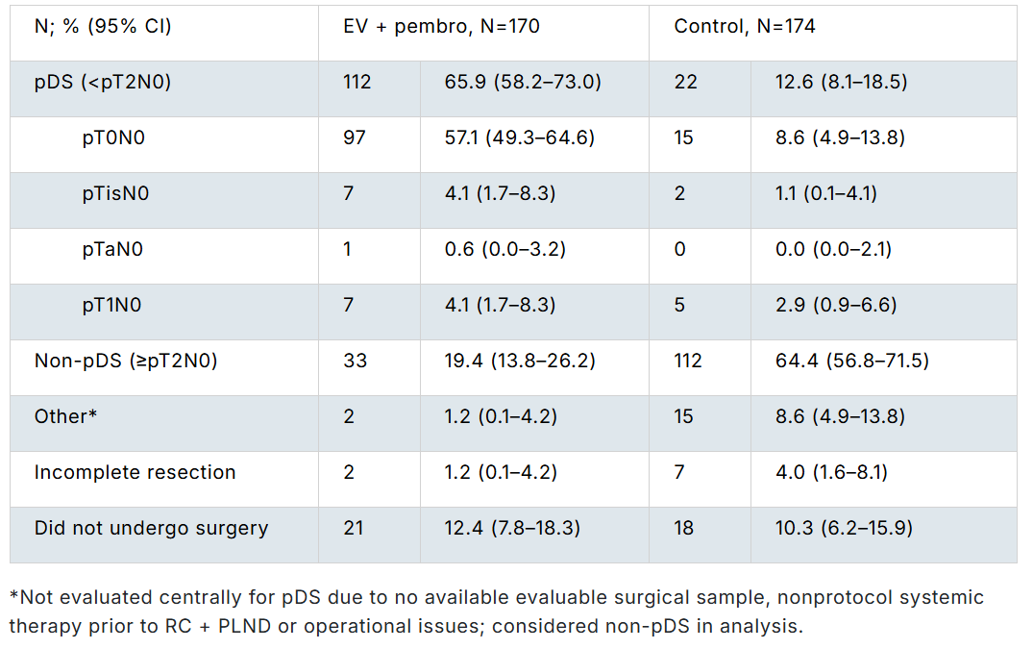Select the "12.4 (7.8–18.3)" value cell
Screen dimensions: 1033x649
[512, 529]
